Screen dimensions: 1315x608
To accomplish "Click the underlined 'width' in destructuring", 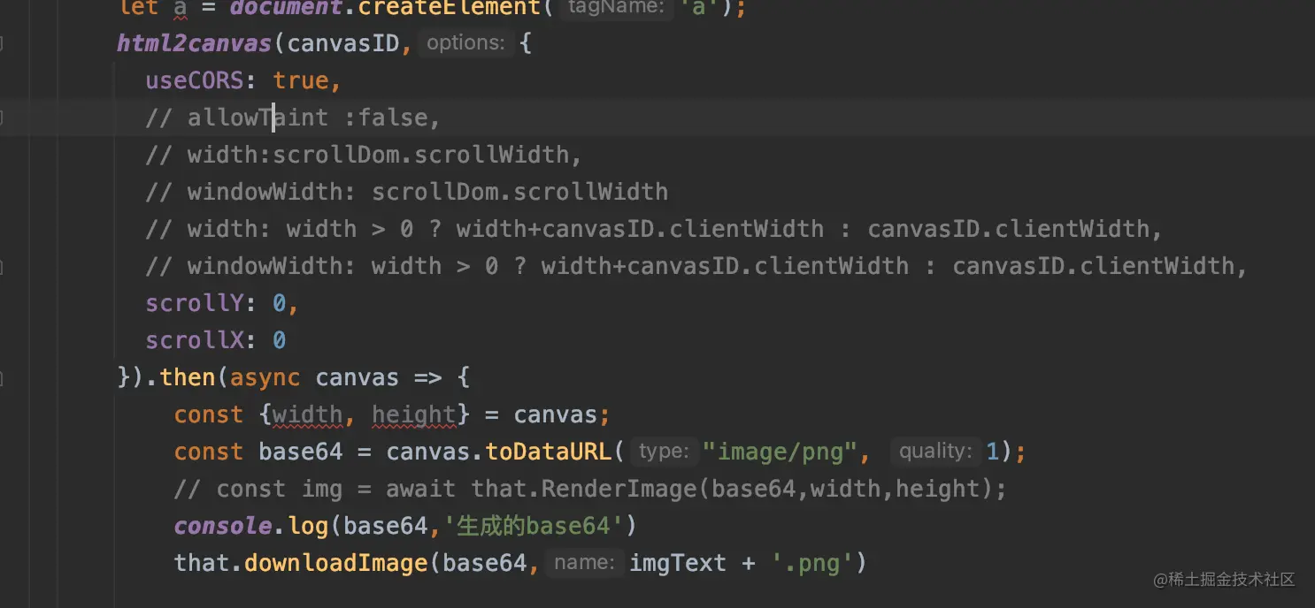I will click(308, 414).
